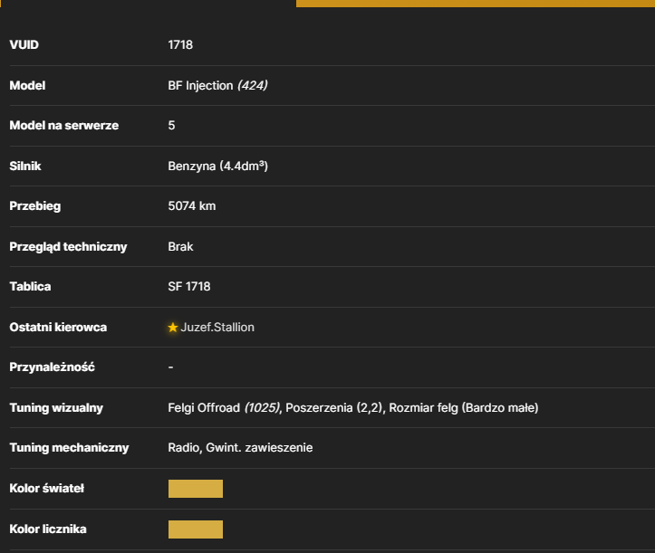
Task: Click the gold star beside Juzef.Stallion
Action: point(172,328)
